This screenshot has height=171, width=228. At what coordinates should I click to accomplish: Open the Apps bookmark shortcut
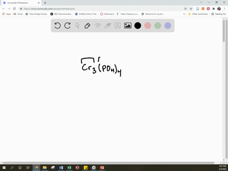[7, 14]
